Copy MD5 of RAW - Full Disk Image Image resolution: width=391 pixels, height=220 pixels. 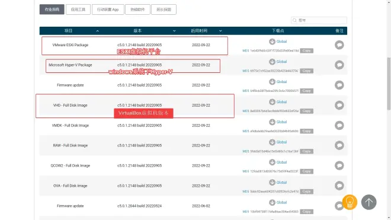tap(306, 151)
